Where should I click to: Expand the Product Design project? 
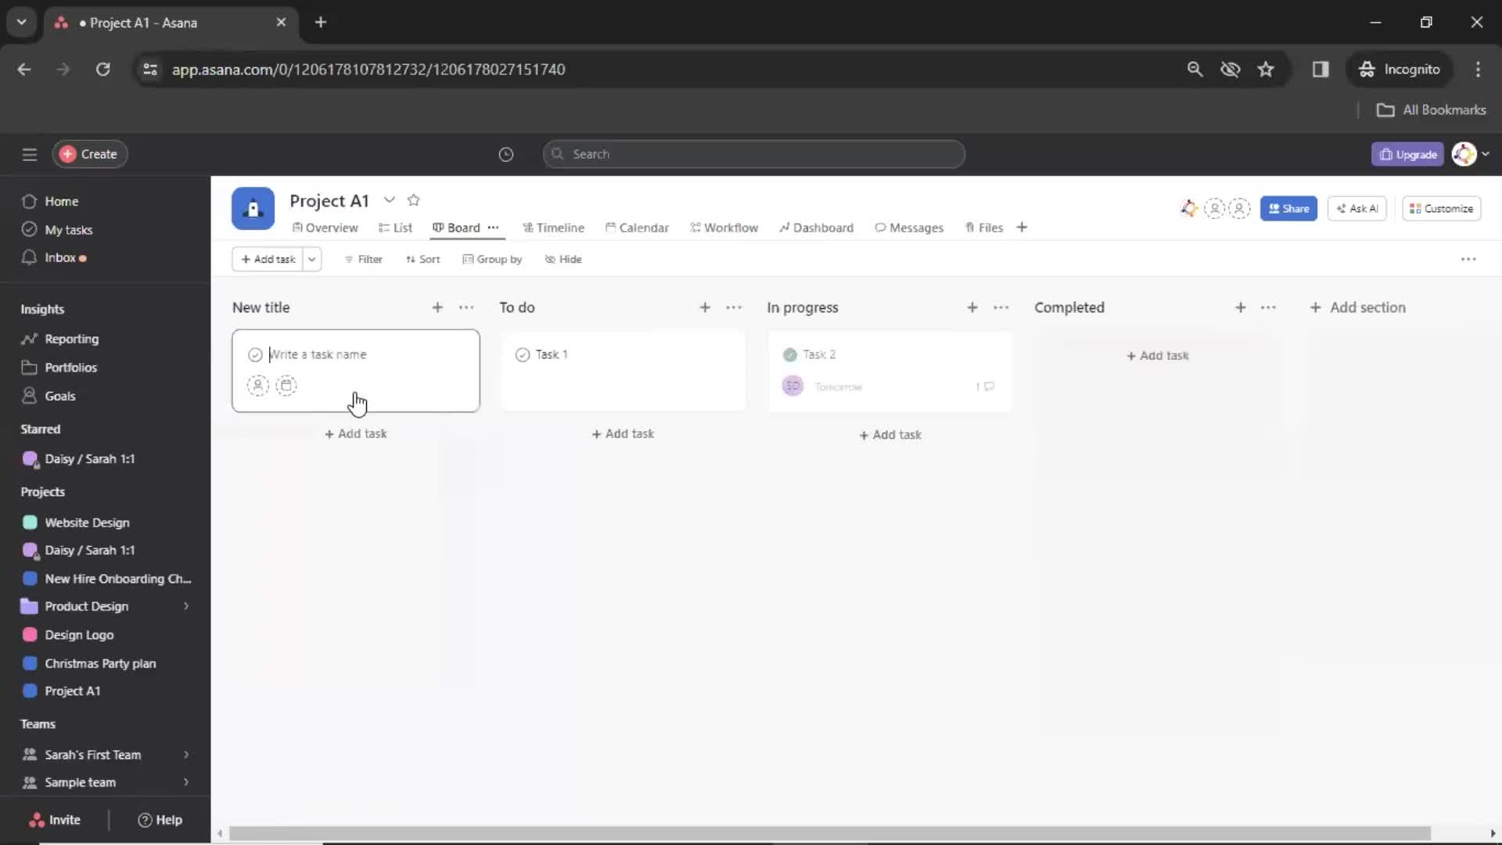pos(185,606)
